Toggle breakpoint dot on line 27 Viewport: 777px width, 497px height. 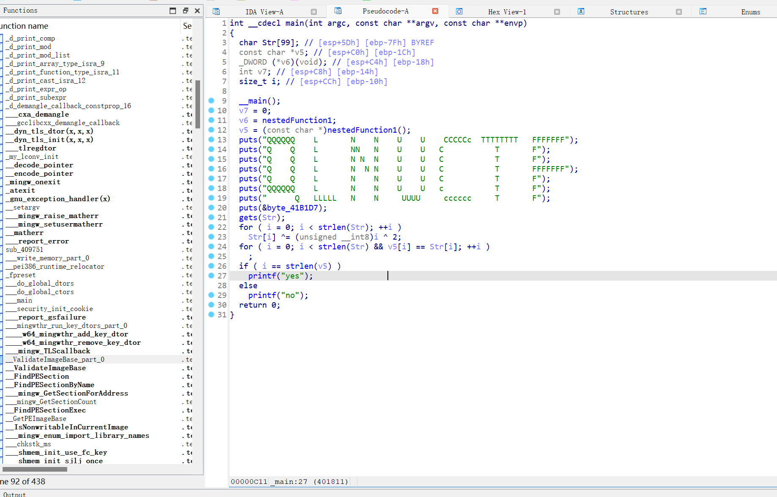point(211,276)
